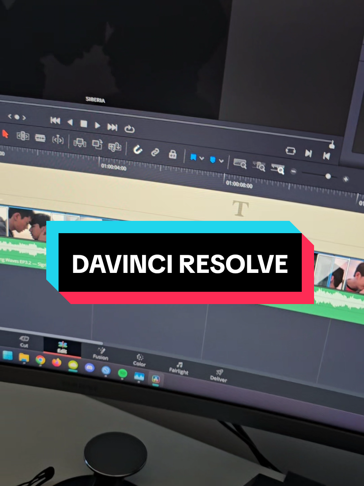Open Discord from the taskbar
The height and width of the screenshot is (486, 364).
pyautogui.click(x=90, y=368)
